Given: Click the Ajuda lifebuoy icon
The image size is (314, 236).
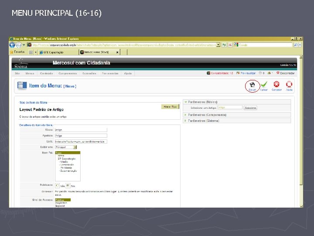Looking at the screenshot, I should 289,84.
